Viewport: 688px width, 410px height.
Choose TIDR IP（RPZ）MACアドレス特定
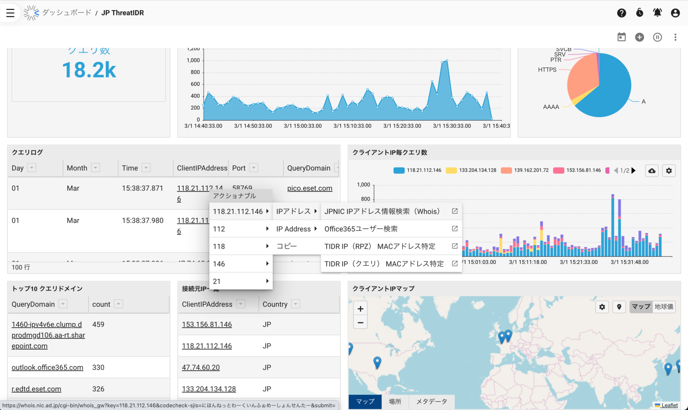pyautogui.click(x=391, y=246)
